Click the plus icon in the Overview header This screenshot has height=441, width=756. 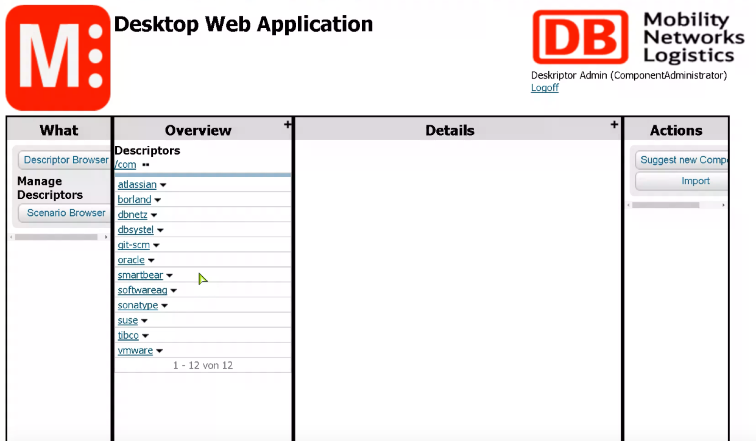point(287,125)
